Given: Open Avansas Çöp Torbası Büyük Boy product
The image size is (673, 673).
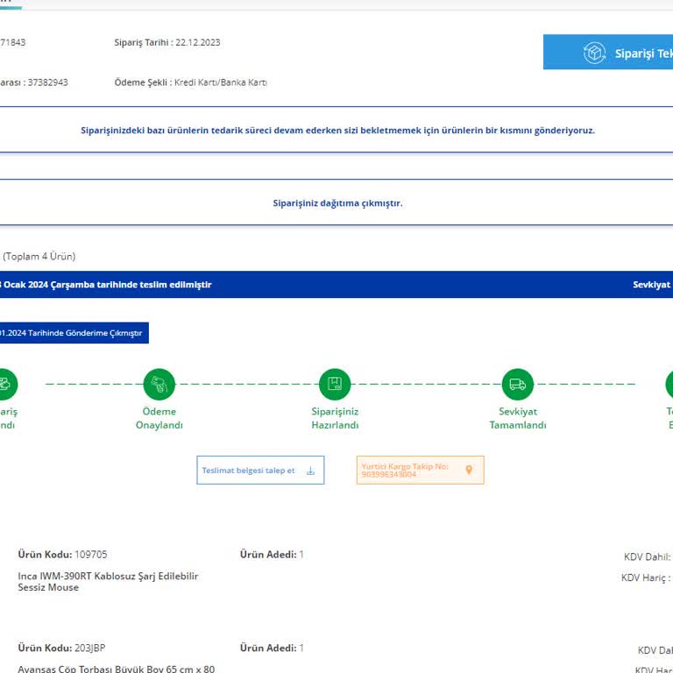Looking at the screenshot, I should [x=117, y=669].
